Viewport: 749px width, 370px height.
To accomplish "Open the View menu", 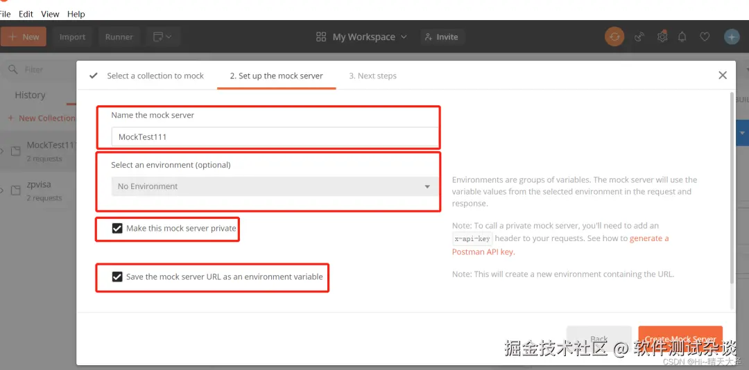I will (50, 14).
